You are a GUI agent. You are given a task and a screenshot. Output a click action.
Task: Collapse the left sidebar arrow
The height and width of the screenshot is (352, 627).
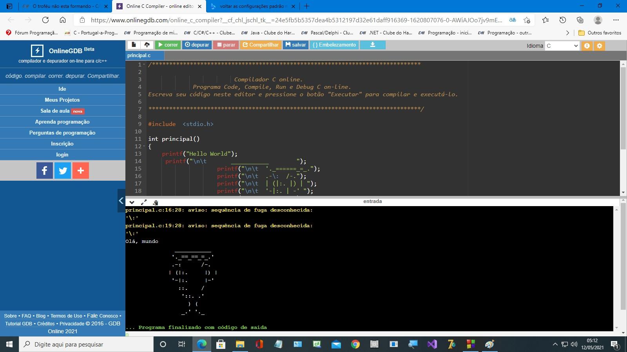[x=121, y=201]
